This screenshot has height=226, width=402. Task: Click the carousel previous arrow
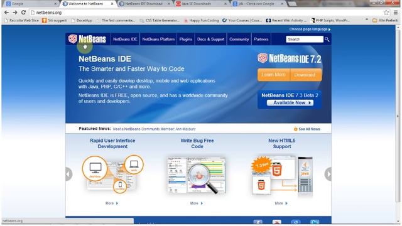coord(68,174)
